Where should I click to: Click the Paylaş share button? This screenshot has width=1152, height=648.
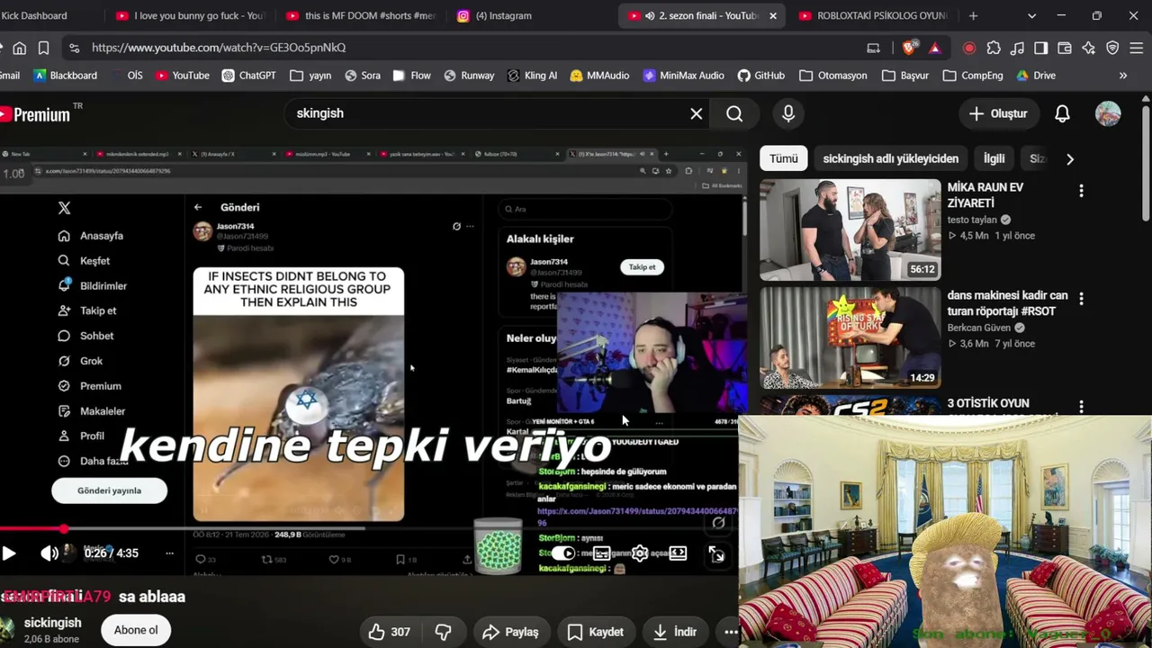510,632
